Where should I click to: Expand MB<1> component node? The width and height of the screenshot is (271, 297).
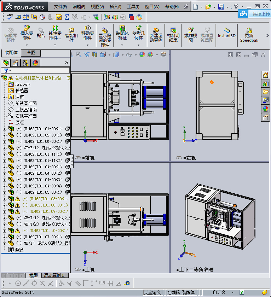coord(4,244)
